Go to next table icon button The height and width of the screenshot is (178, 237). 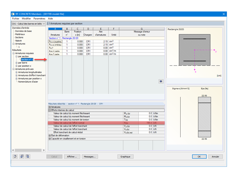(28, 156)
